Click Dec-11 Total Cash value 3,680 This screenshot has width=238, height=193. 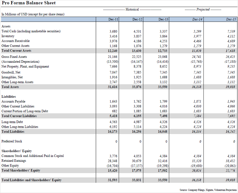(x=113, y=31)
